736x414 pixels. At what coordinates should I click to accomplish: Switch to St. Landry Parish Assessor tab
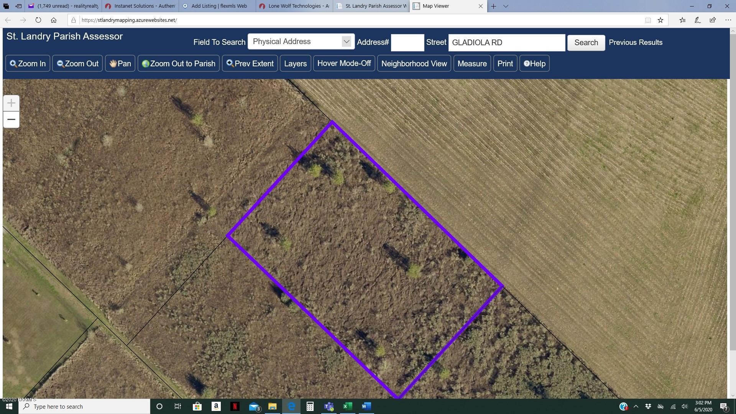coord(371,6)
